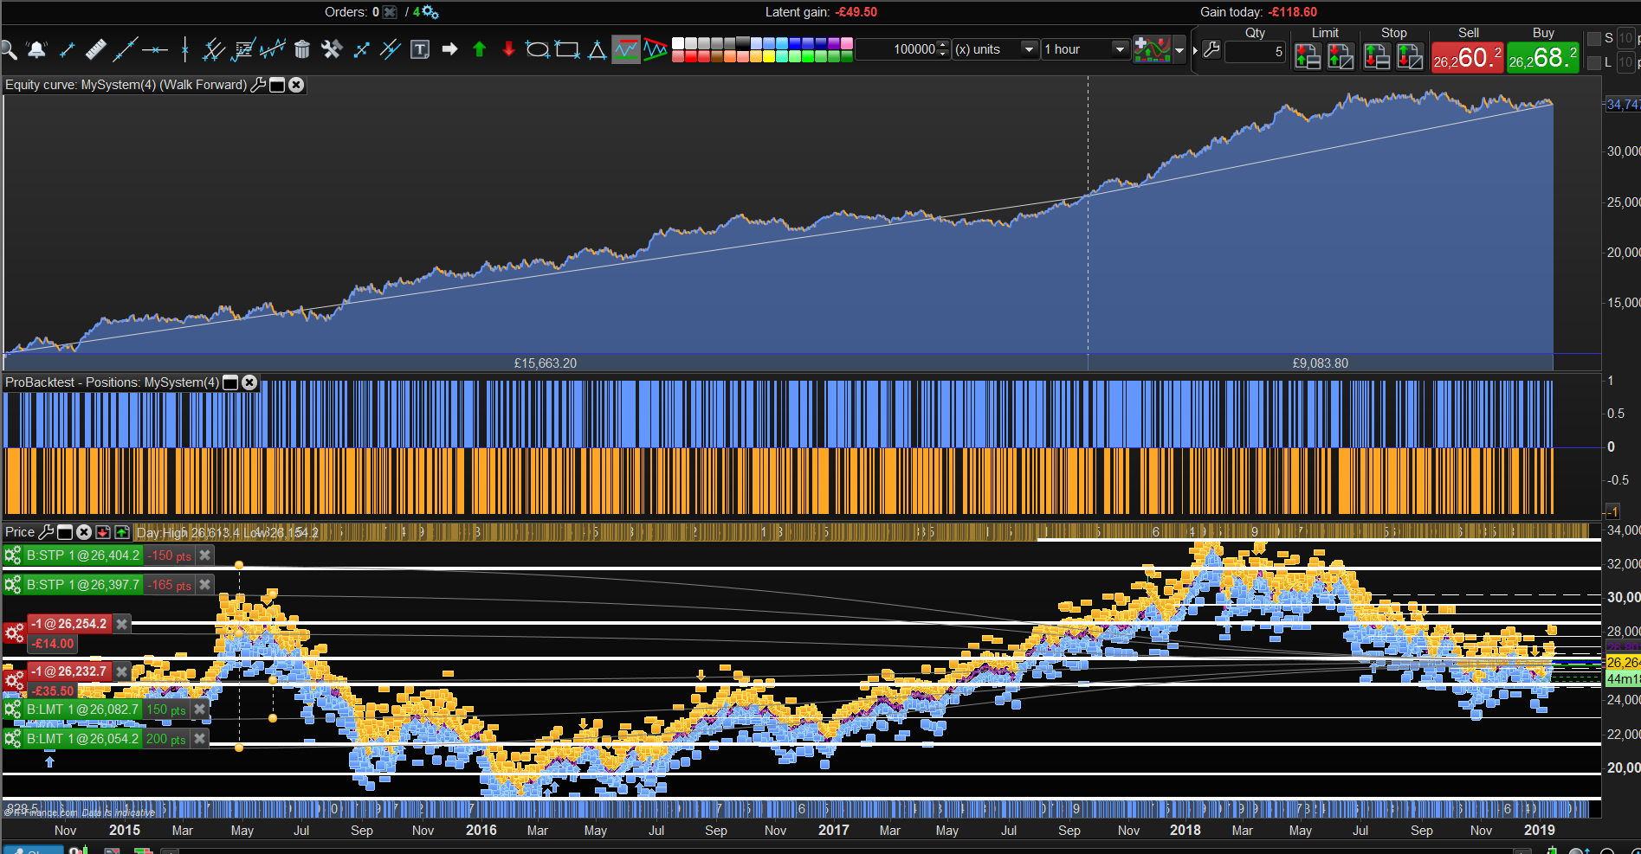Expand the order panel side arrow
This screenshot has width=1641, height=854.
click(1195, 50)
